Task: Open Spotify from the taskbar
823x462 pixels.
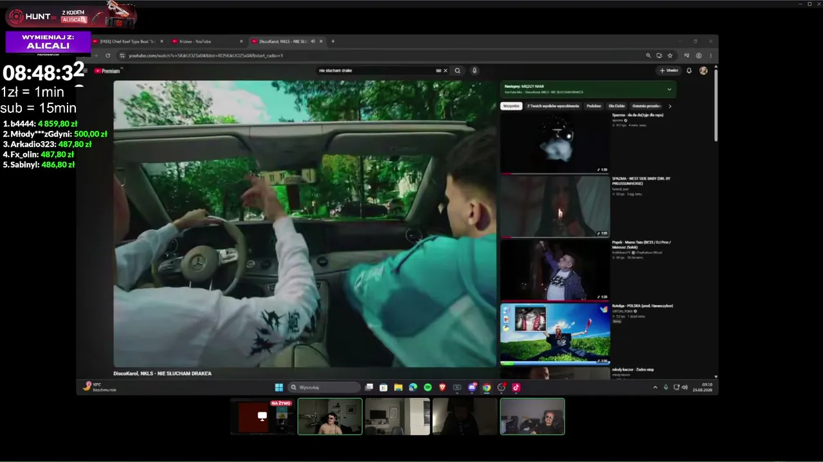Action: pyautogui.click(x=428, y=387)
